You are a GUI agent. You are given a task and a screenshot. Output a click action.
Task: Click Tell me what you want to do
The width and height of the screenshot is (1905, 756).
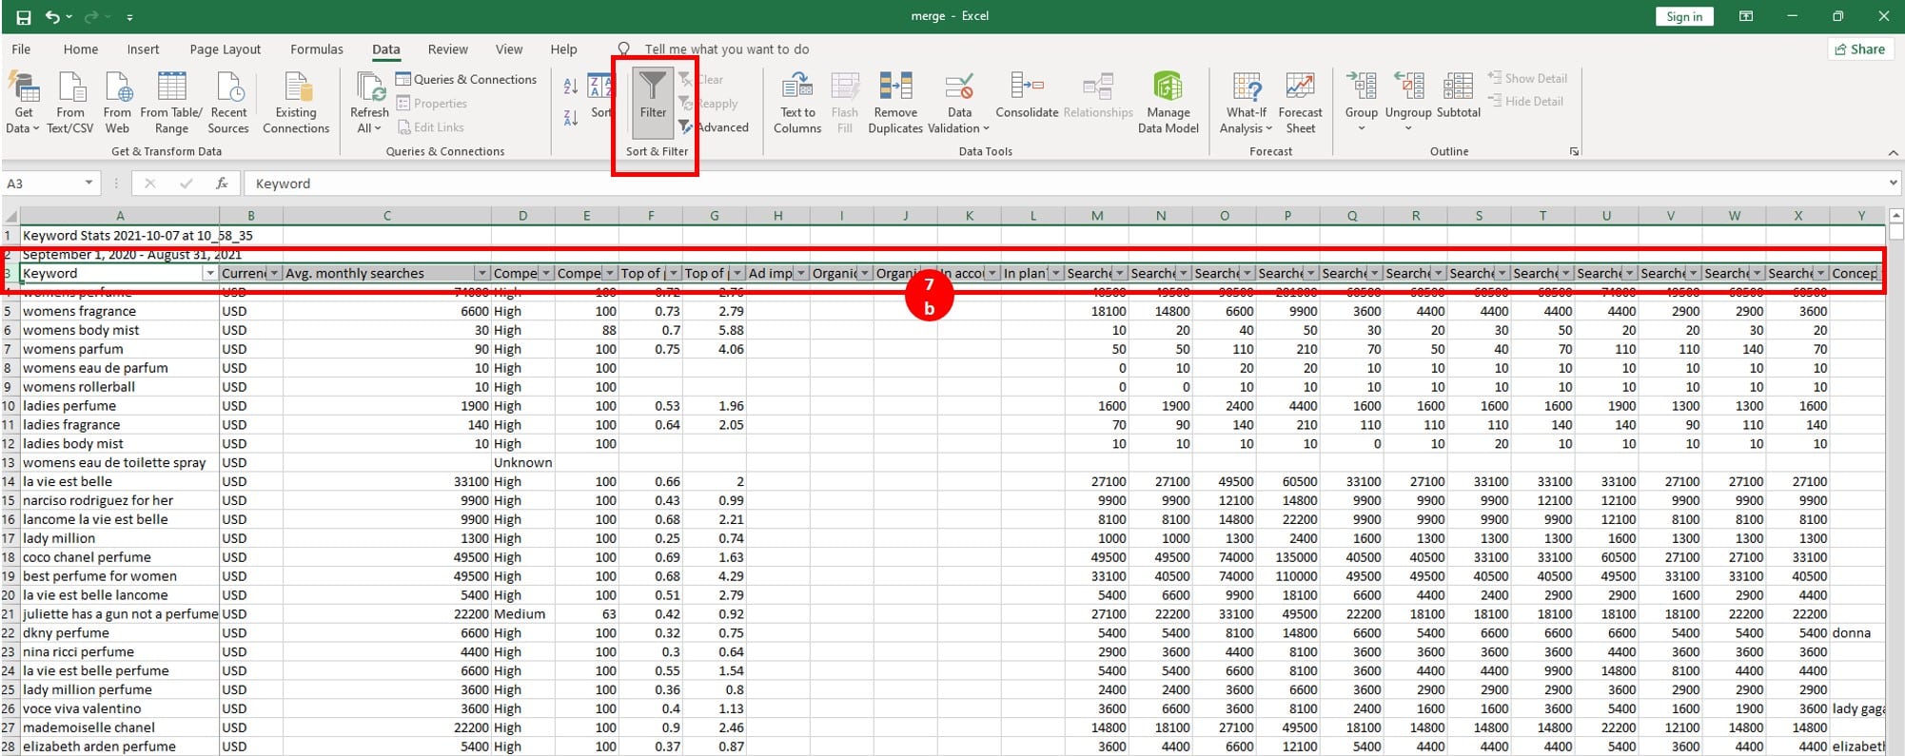tap(727, 49)
